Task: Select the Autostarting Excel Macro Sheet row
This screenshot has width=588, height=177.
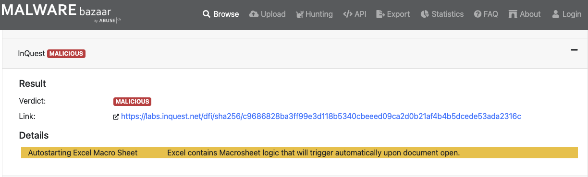Action: (299, 153)
